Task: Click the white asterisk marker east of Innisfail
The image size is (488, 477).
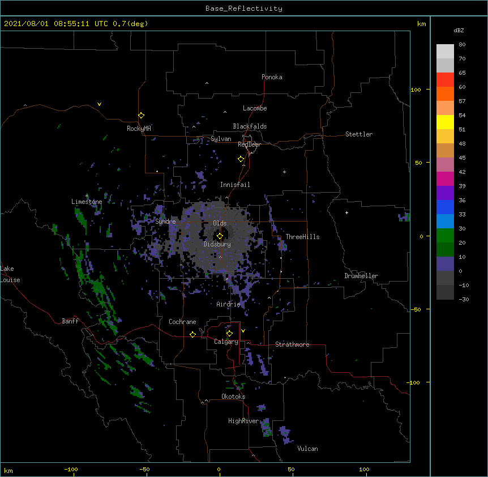Action: coord(284,172)
